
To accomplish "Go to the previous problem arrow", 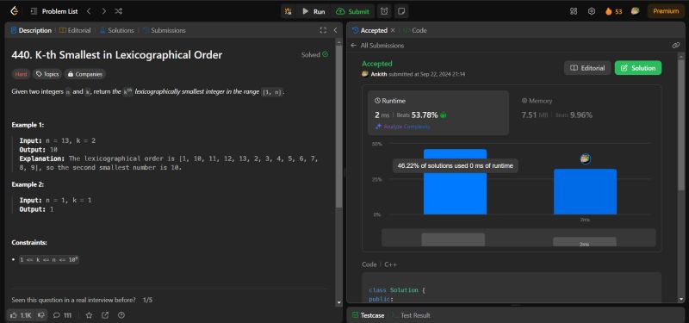I will pos(89,11).
